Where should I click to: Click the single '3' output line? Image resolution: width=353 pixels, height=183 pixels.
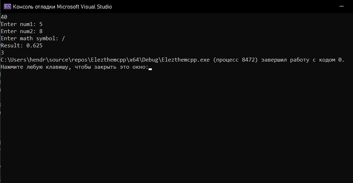pyautogui.click(x=2, y=53)
